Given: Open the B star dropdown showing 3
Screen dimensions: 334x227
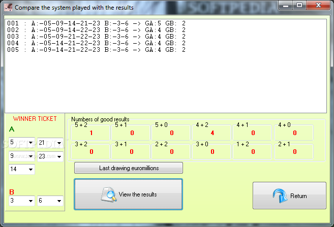Looking at the screenshot, I should click(x=22, y=201).
